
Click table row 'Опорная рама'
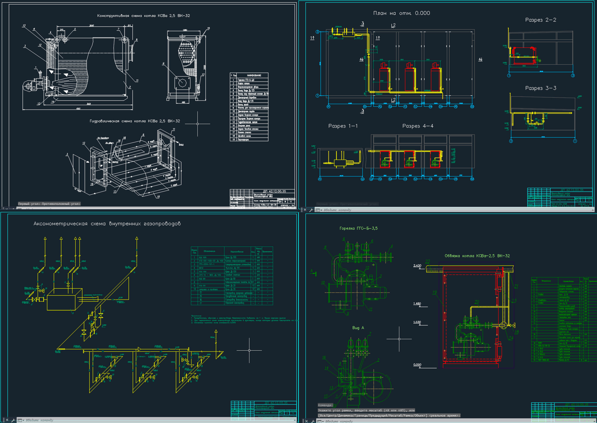(x=249, y=126)
